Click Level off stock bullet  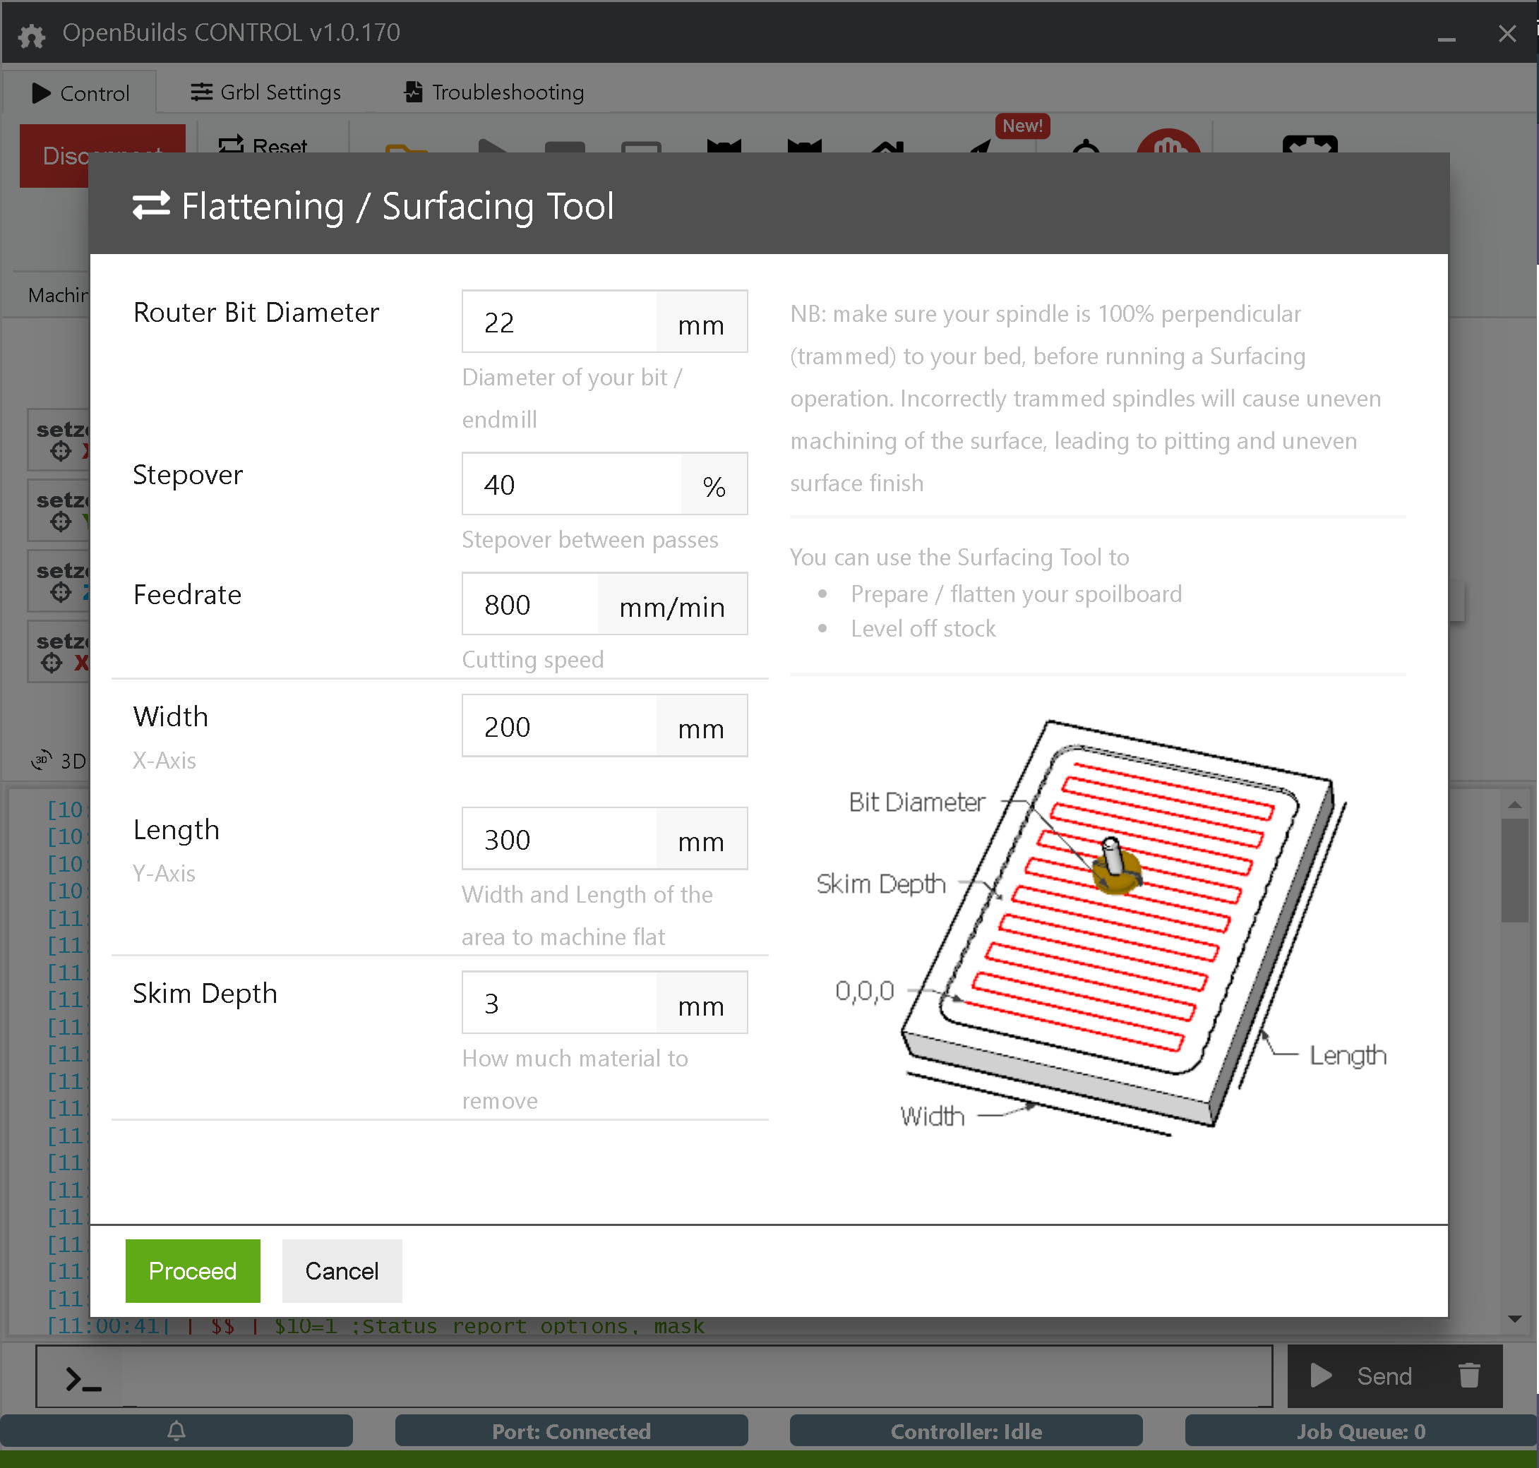(x=923, y=628)
